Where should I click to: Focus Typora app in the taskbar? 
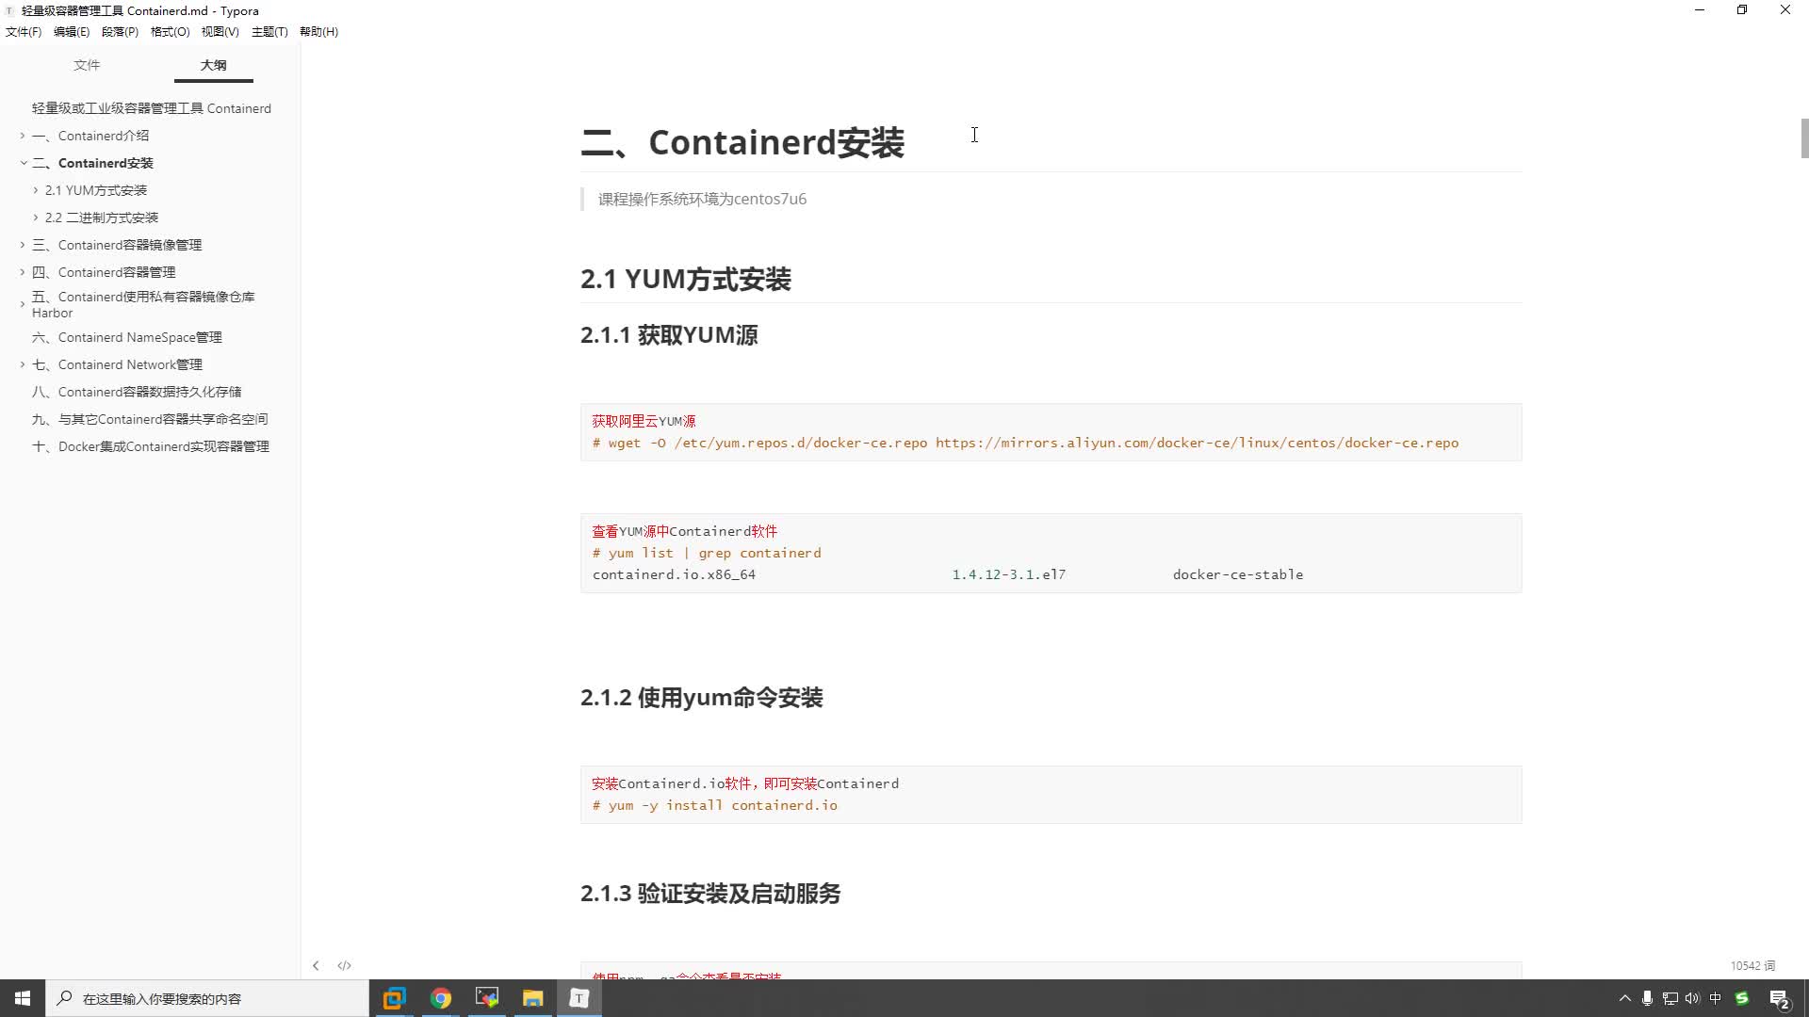[x=579, y=998]
